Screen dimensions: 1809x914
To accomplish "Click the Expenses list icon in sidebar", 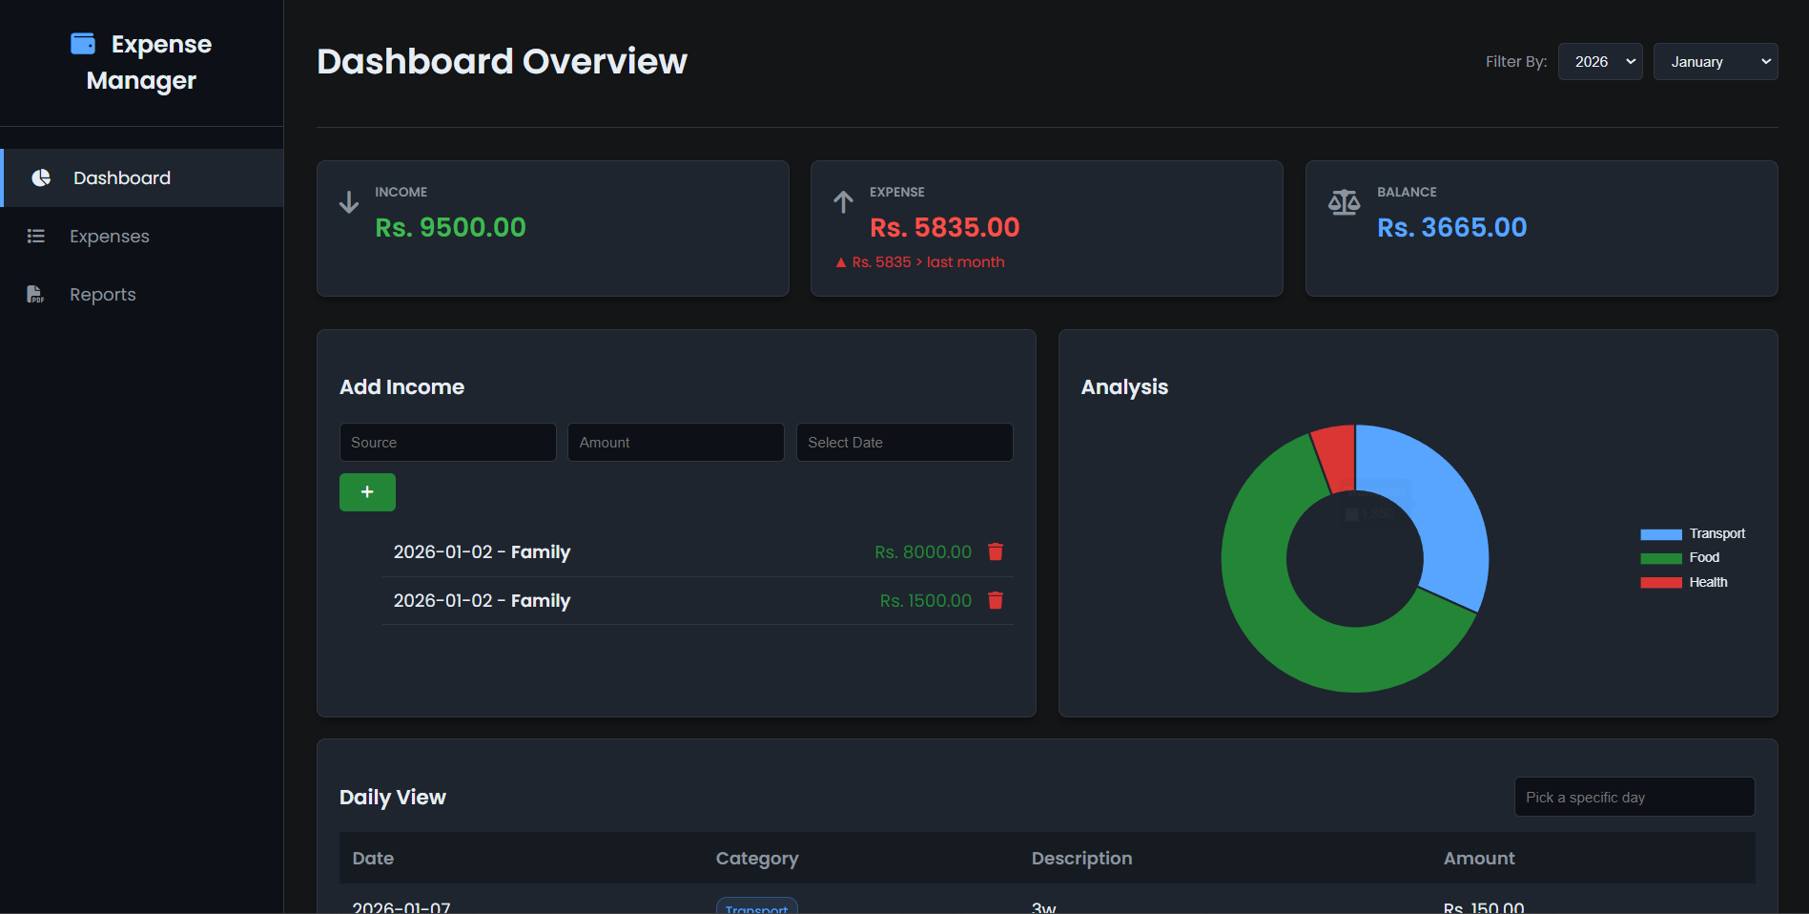I will [36, 237].
